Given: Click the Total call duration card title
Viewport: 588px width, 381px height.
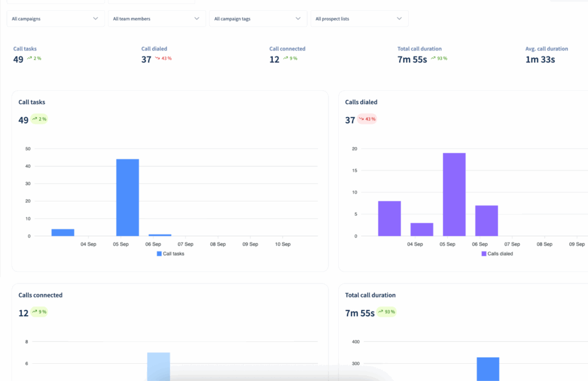Looking at the screenshot, I should [370, 295].
